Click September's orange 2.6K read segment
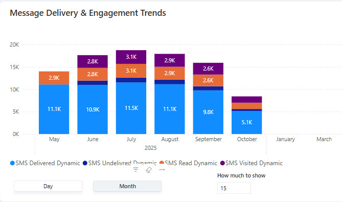342x202 pixels. tap(208, 80)
